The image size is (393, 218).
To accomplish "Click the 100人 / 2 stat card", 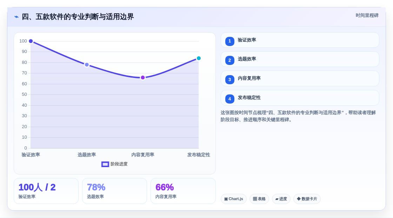I will point(46,191).
